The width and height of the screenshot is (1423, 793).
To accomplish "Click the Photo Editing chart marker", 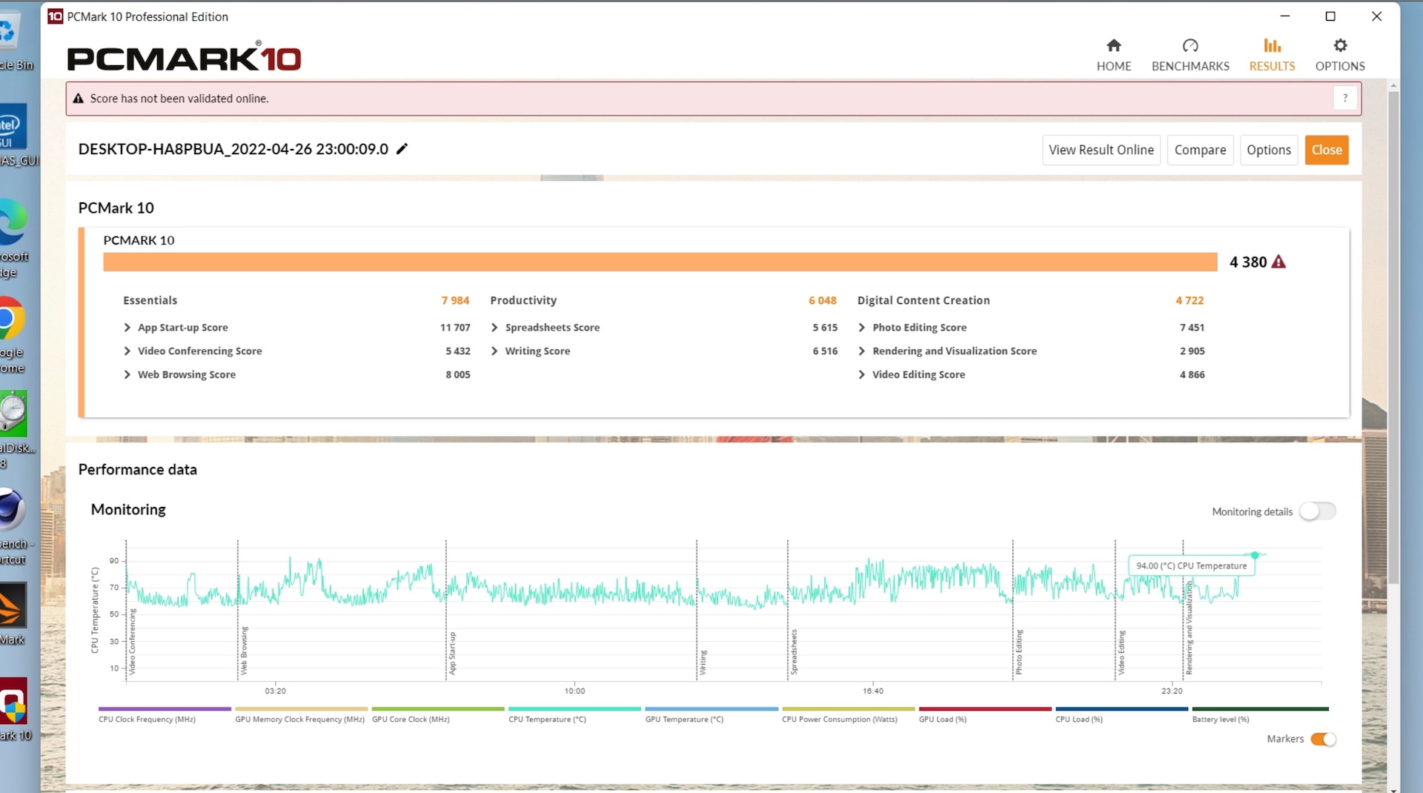I will tap(1020, 652).
